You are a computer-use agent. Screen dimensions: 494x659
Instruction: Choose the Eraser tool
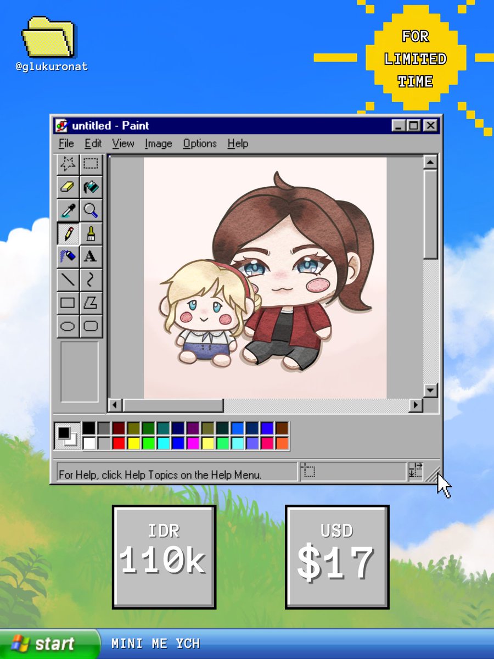pos(68,187)
